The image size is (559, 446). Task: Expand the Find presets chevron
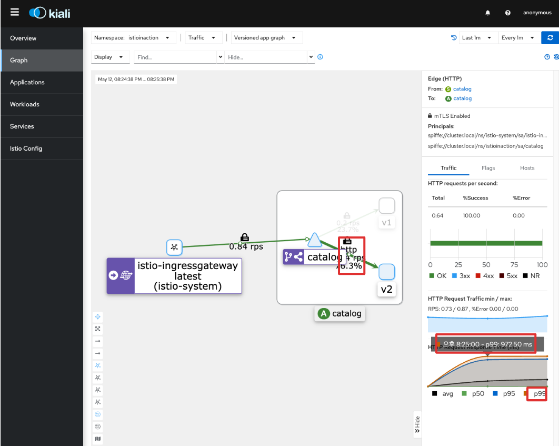coord(221,57)
